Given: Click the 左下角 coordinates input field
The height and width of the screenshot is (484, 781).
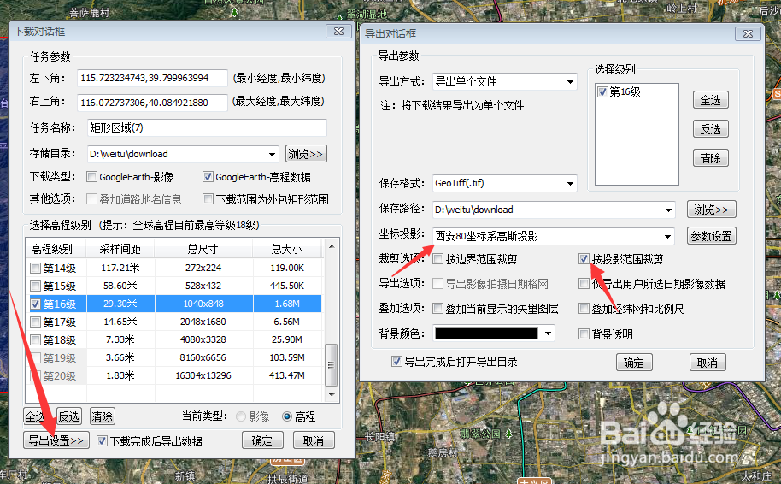Looking at the screenshot, I should tap(152, 79).
